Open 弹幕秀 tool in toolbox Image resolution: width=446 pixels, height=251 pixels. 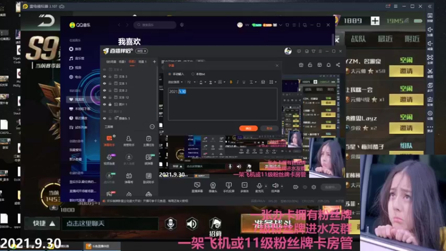point(129,178)
